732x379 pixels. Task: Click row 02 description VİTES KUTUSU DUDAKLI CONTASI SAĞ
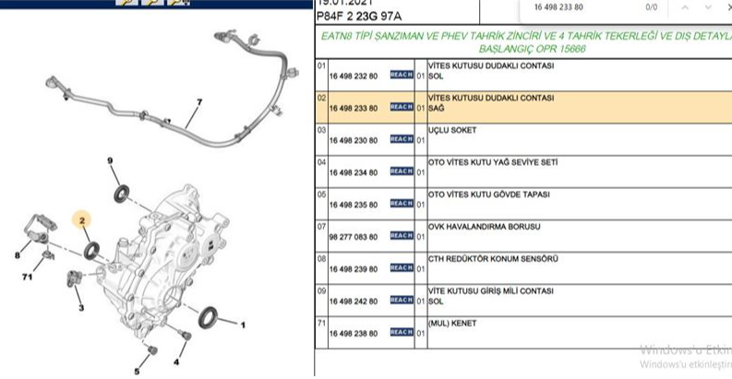pyautogui.click(x=491, y=103)
